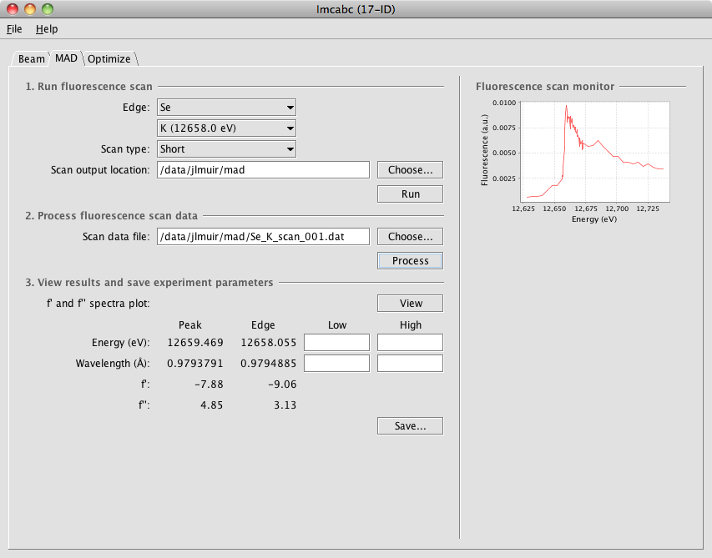Switch to the Optimize tab
The height and width of the screenshot is (558, 712).
coord(109,59)
